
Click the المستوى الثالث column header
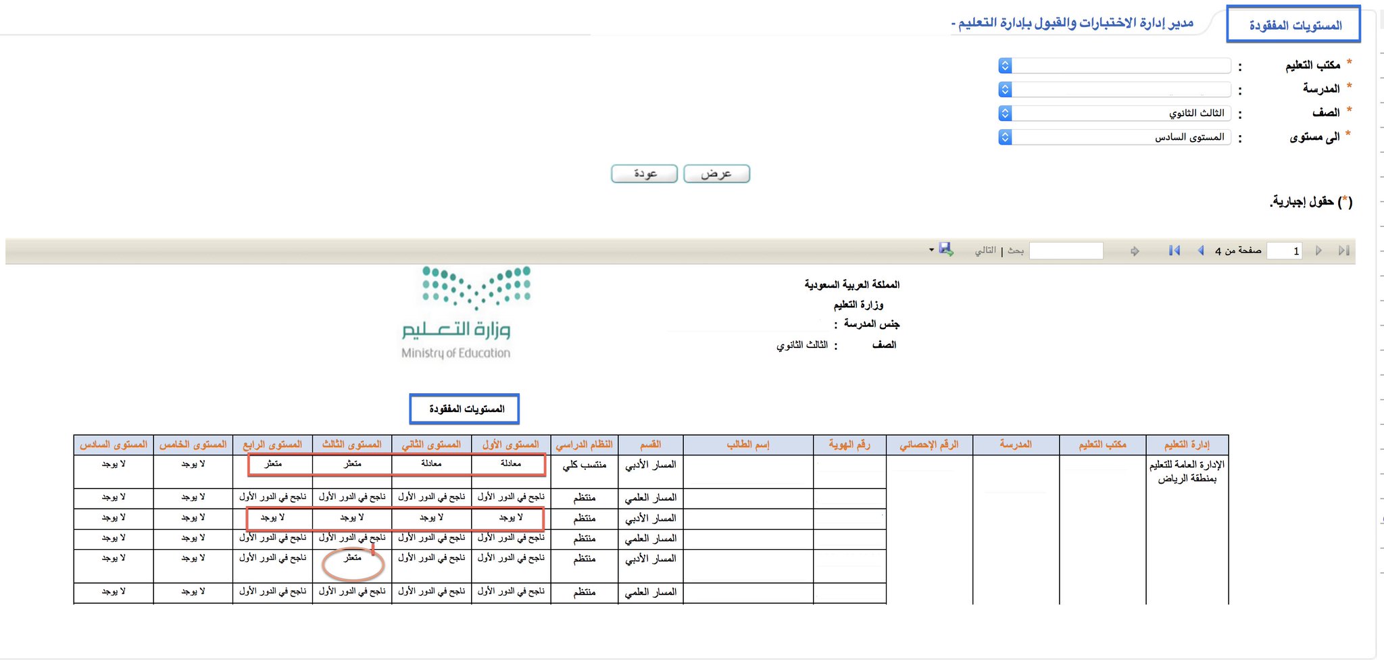352,445
